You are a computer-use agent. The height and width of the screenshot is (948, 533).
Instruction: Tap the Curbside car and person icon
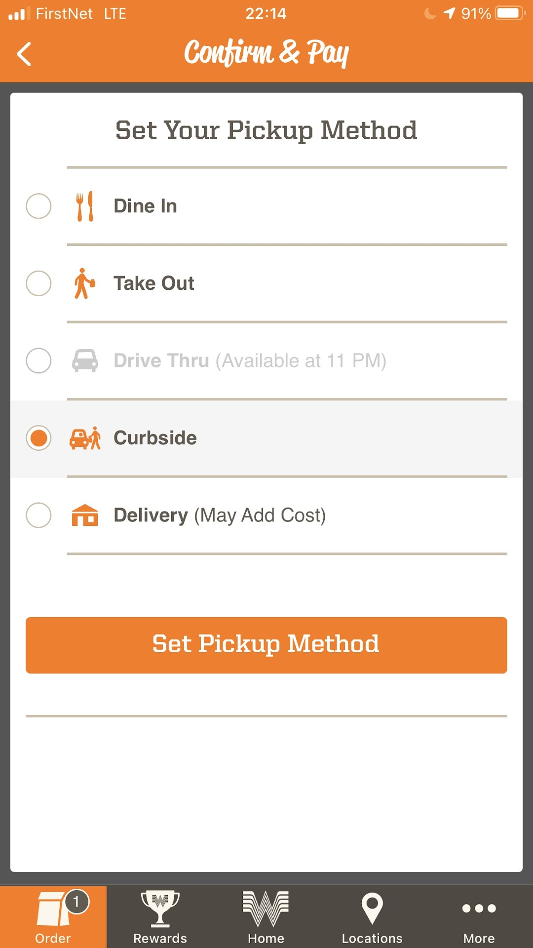pyautogui.click(x=85, y=438)
